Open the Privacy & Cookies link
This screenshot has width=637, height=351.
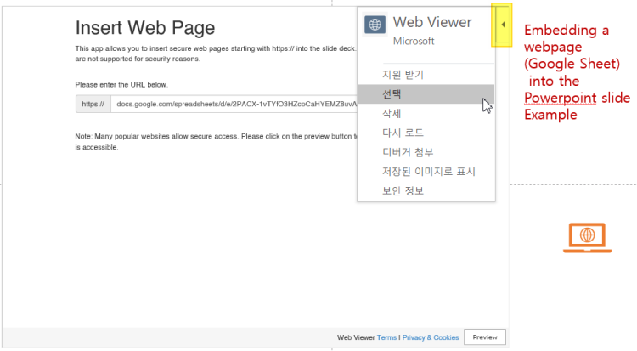click(431, 337)
